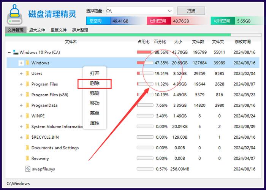
Task: Click the swapfile.sys file icon
Action: tap(28, 169)
